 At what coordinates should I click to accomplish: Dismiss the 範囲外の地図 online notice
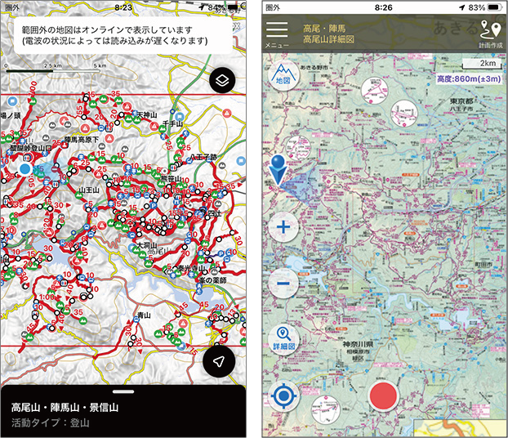click(x=123, y=36)
